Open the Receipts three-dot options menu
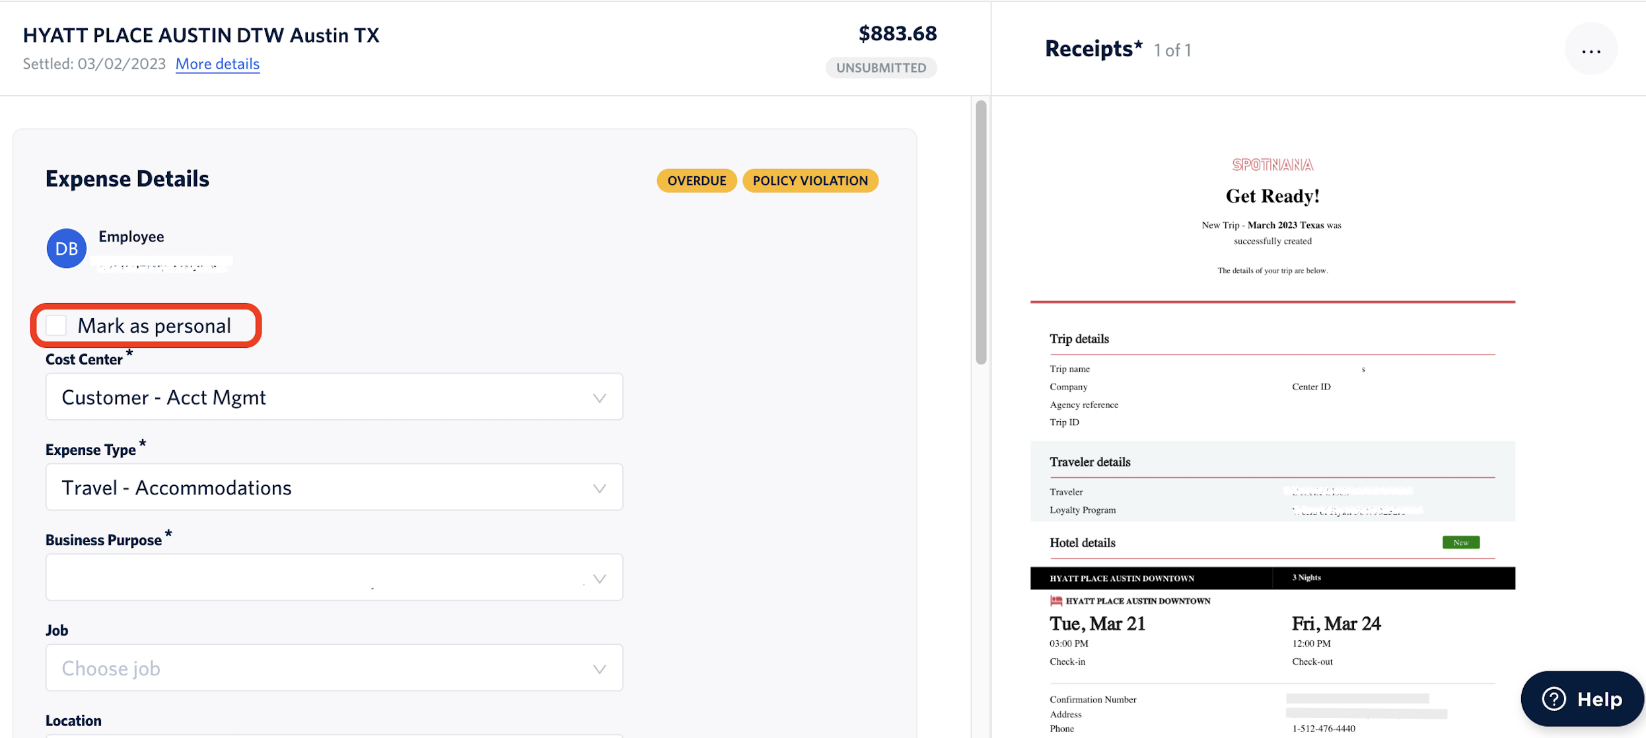The width and height of the screenshot is (1646, 738). [x=1591, y=50]
